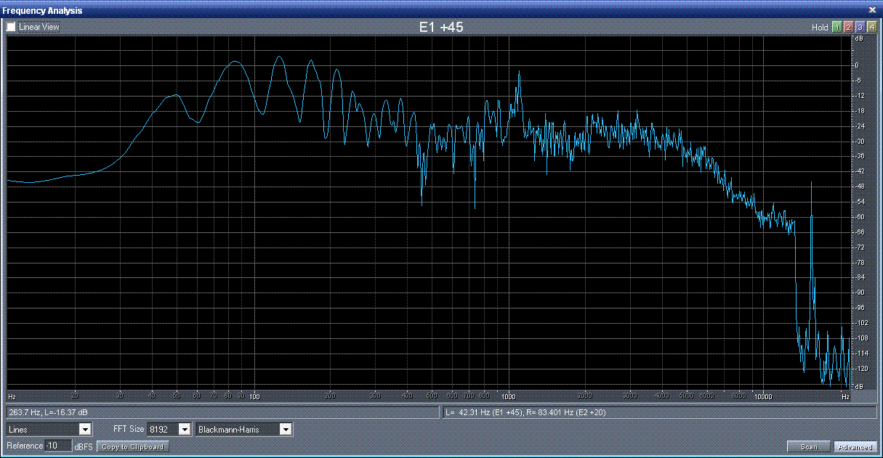Screen dimensions: 883x458
Task: Click the -60 dB scale label
Action: (860, 216)
